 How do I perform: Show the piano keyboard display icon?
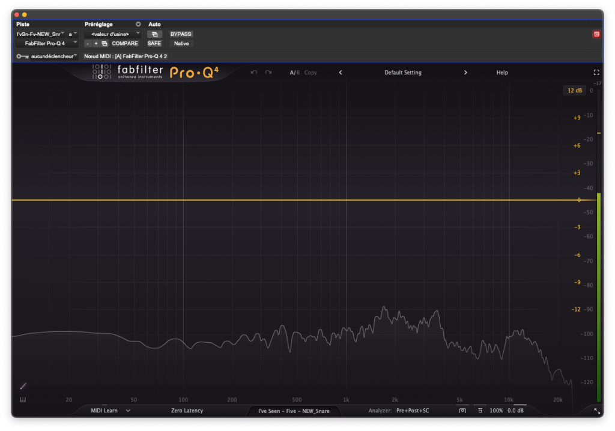pyautogui.click(x=23, y=400)
